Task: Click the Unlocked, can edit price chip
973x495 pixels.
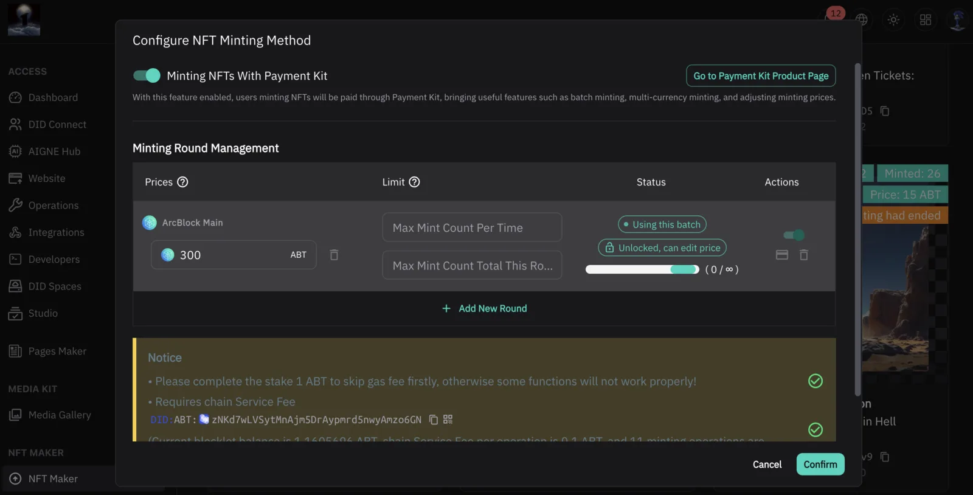Action: 662,247
